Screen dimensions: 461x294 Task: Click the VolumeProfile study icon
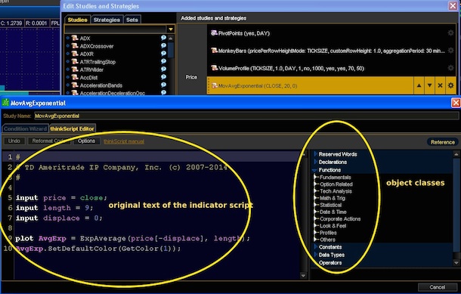click(215, 68)
